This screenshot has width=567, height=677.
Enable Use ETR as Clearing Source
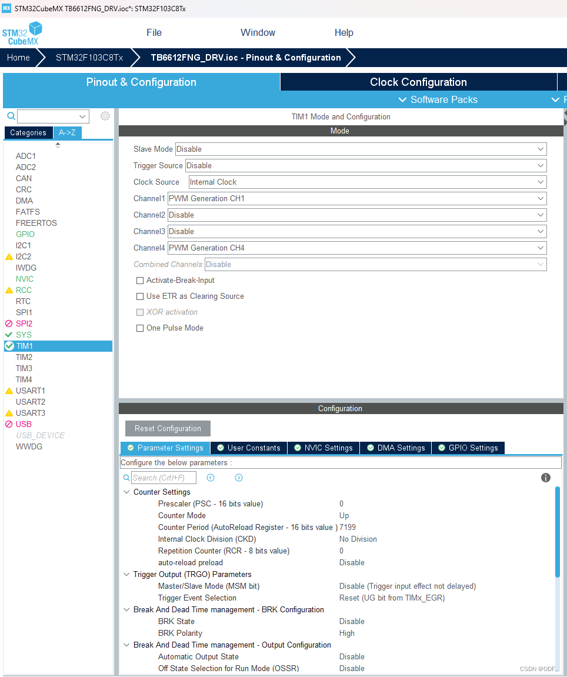[x=140, y=296]
